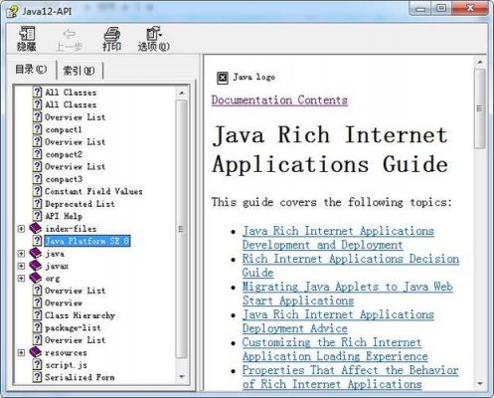Click the document pane scrollbar up arrow
The height and width of the screenshot is (398, 494).
[480, 62]
